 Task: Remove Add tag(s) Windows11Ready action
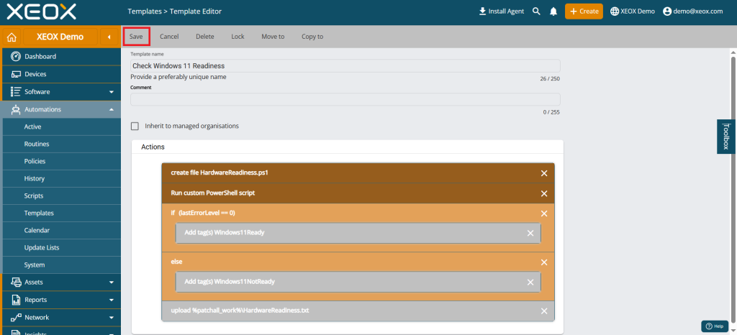tap(530, 233)
